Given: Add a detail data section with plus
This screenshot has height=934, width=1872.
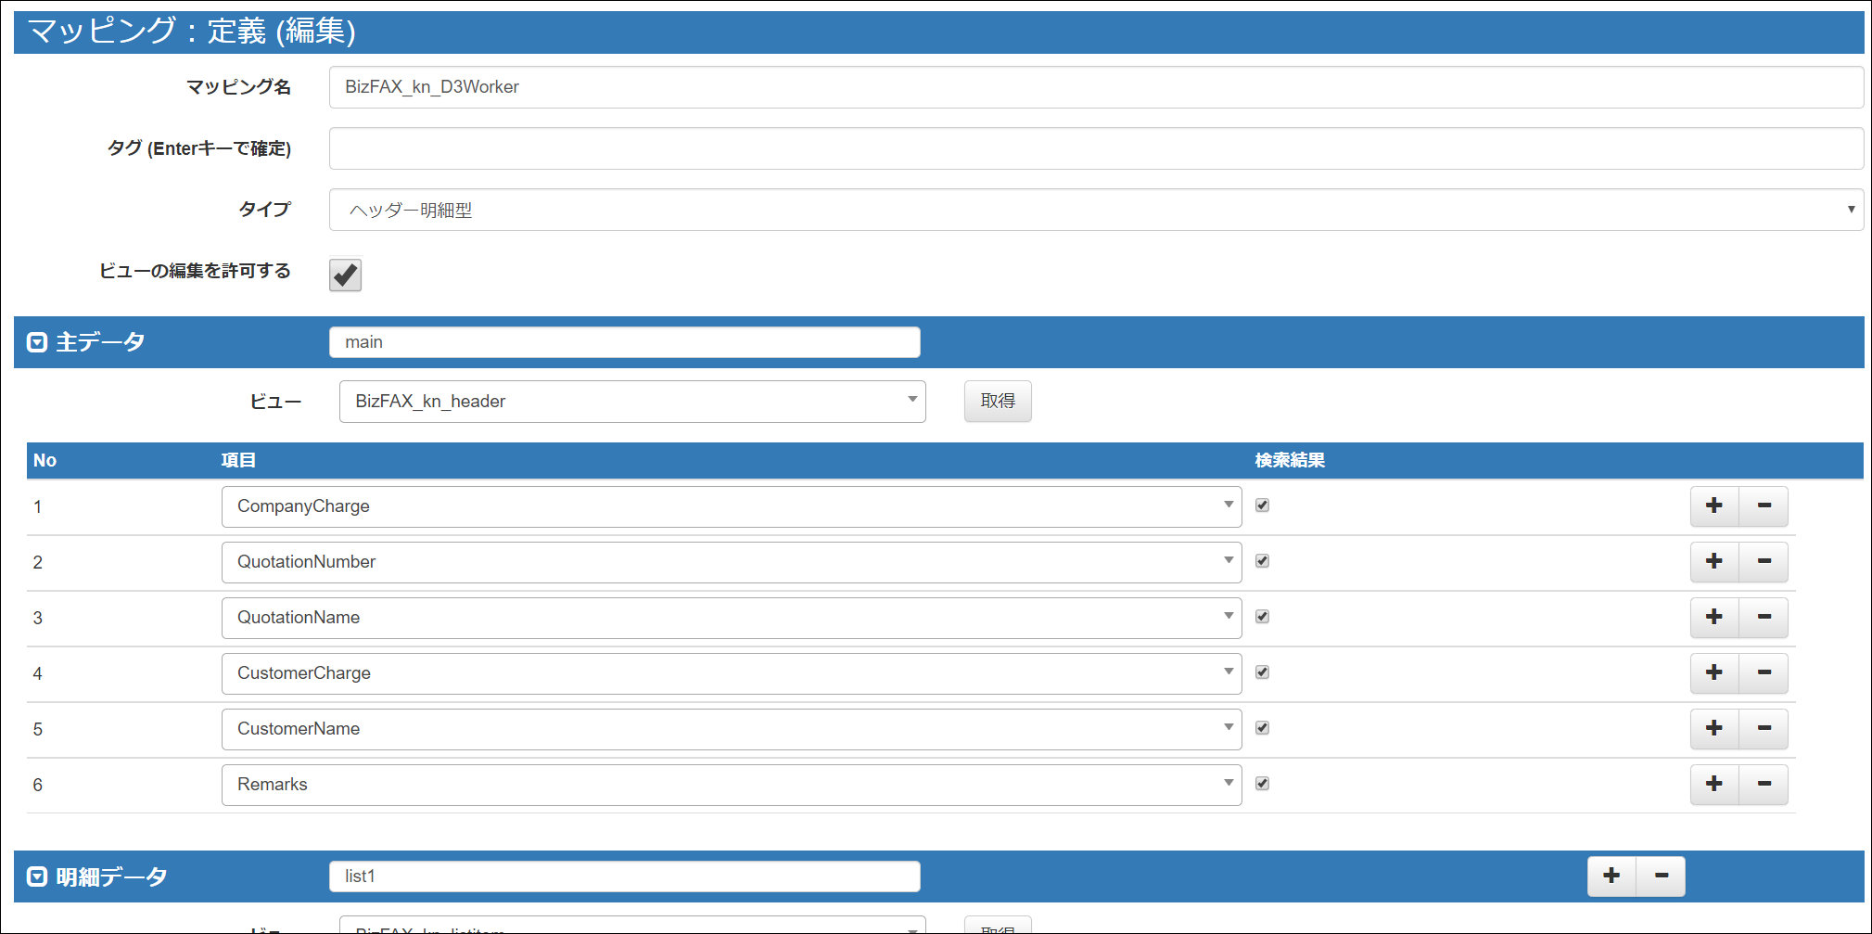Looking at the screenshot, I should tap(1611, 876).
